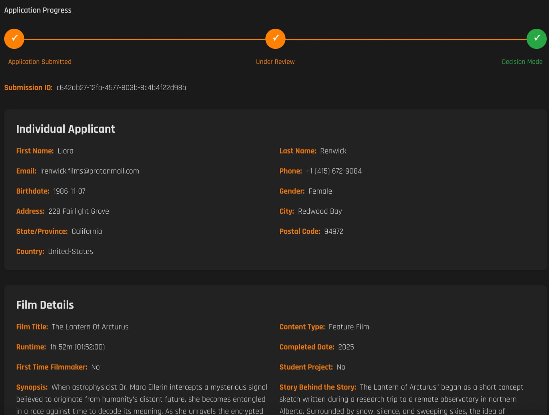Click the green Decision Made checkmark icon

tap(536, 38)
